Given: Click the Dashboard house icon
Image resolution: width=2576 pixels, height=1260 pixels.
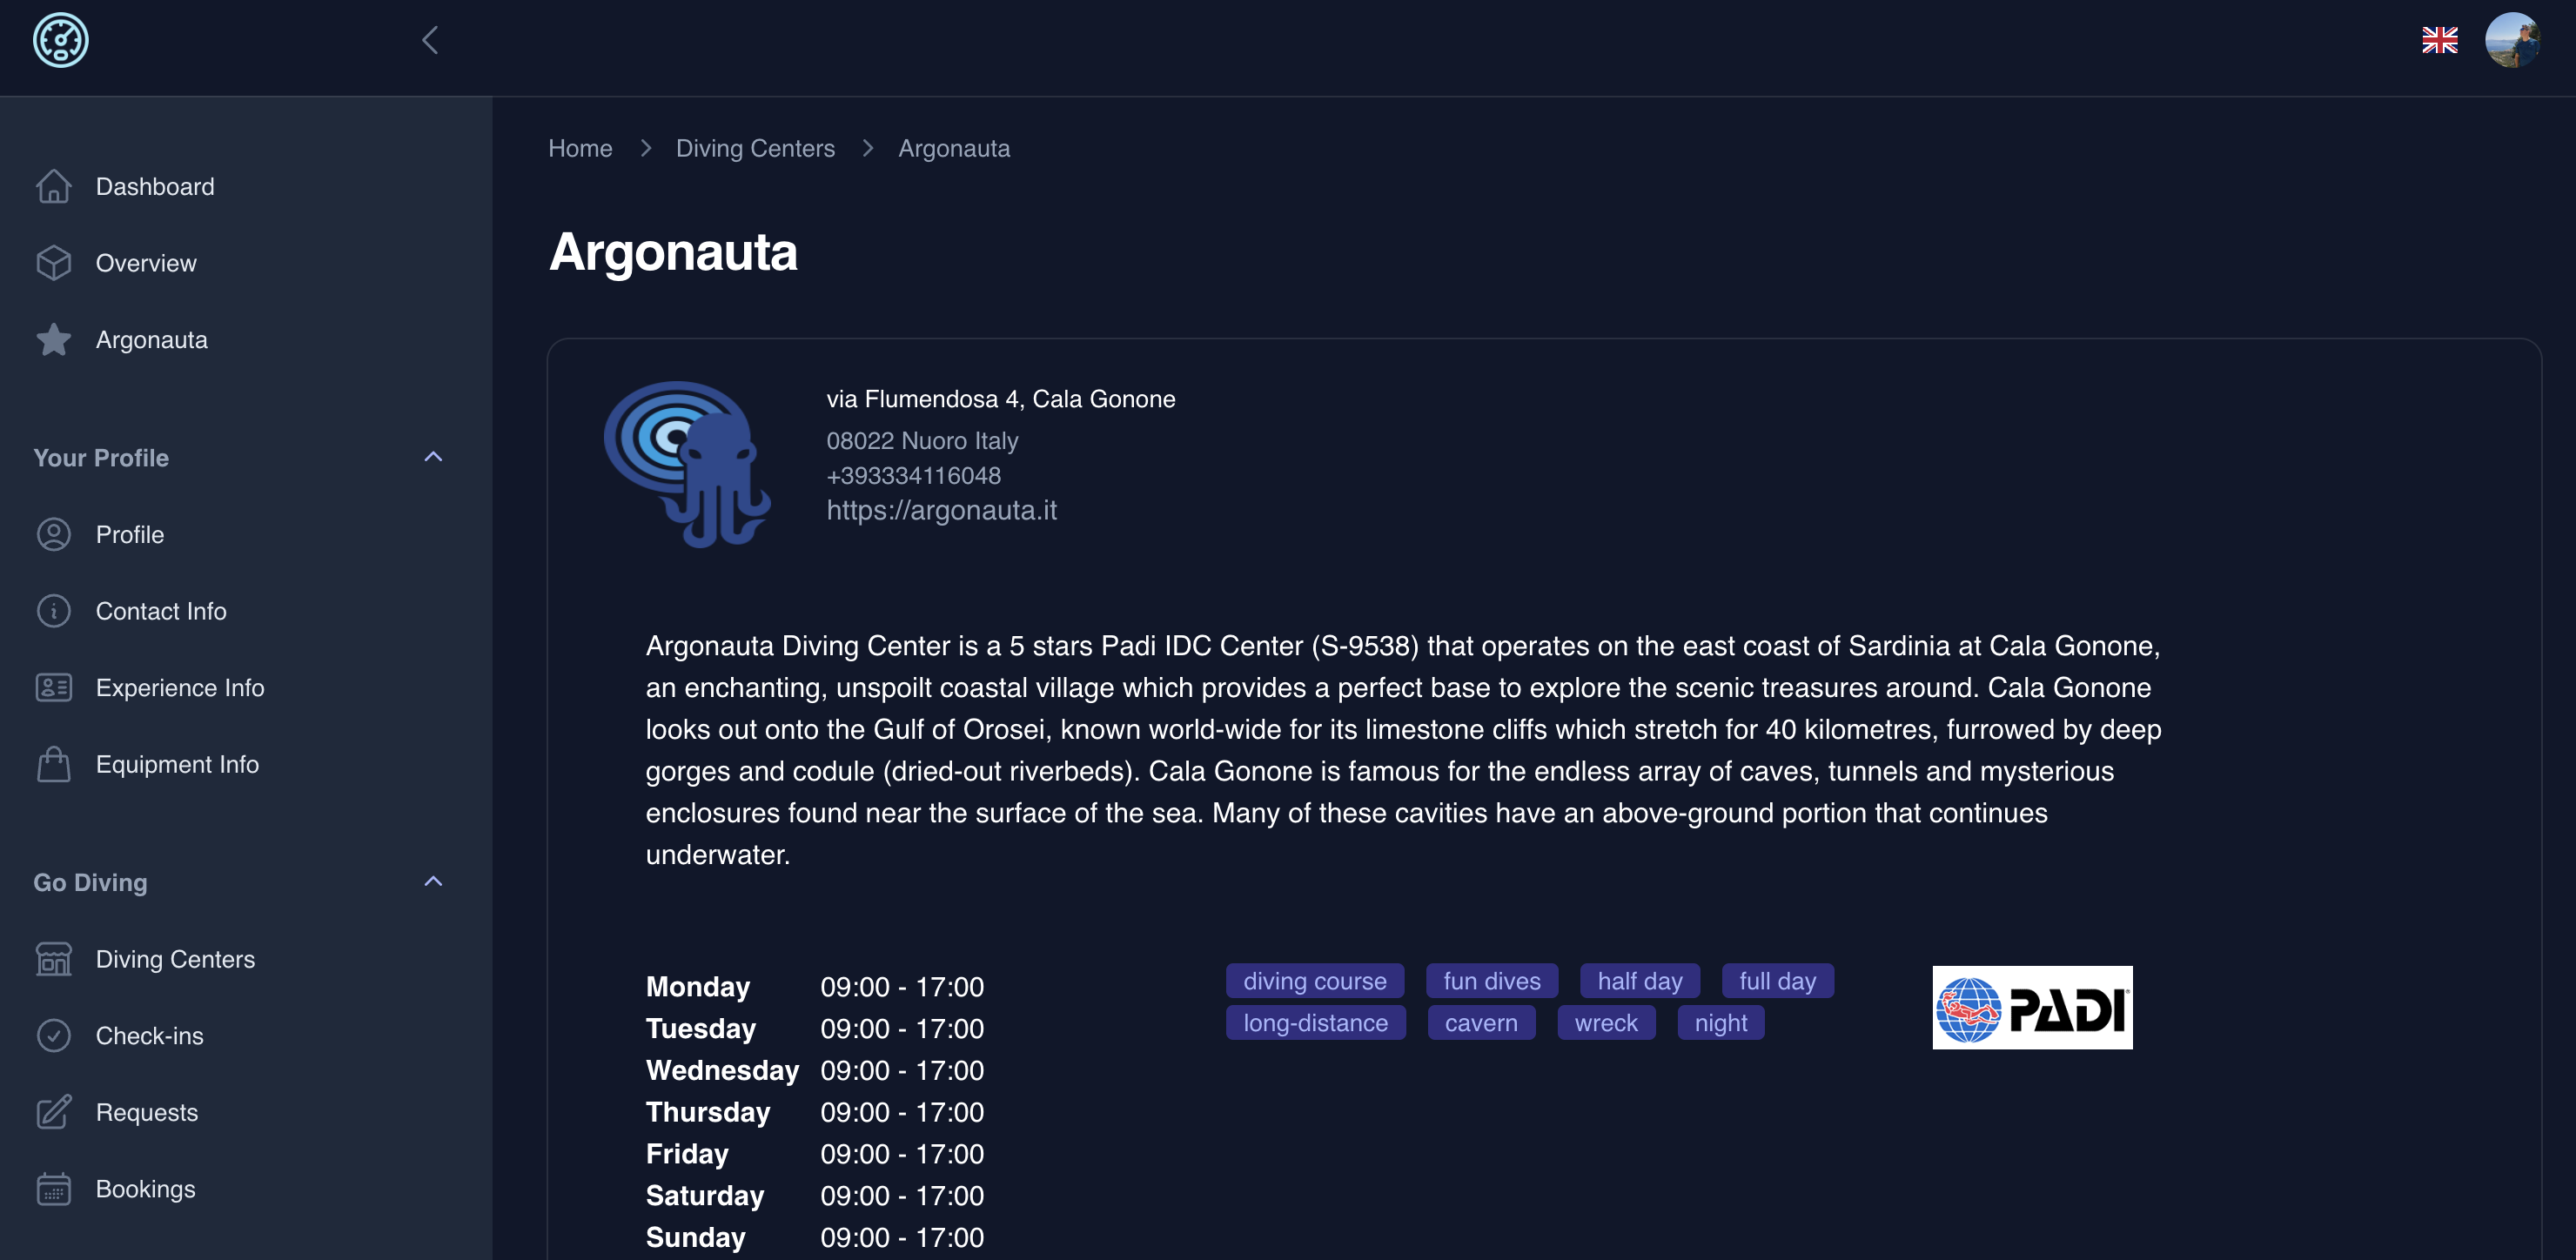Looking at the screenshot, I should [x=53, y=187].
